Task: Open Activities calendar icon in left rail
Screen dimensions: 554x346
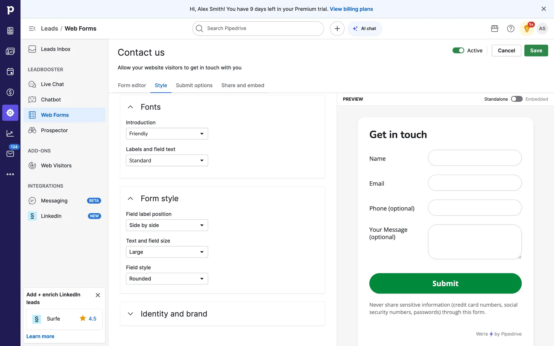Action: (x=10, y=72)
